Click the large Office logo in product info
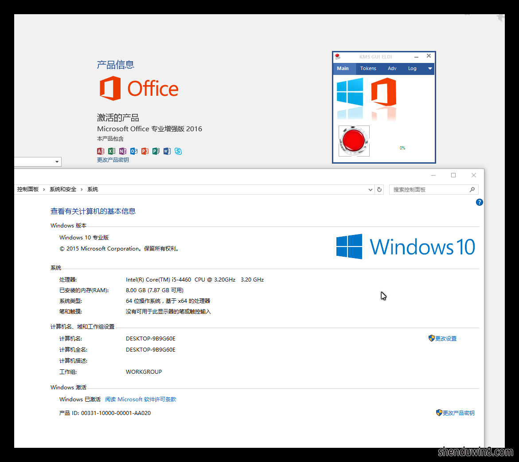 click(x=139, y=88)
